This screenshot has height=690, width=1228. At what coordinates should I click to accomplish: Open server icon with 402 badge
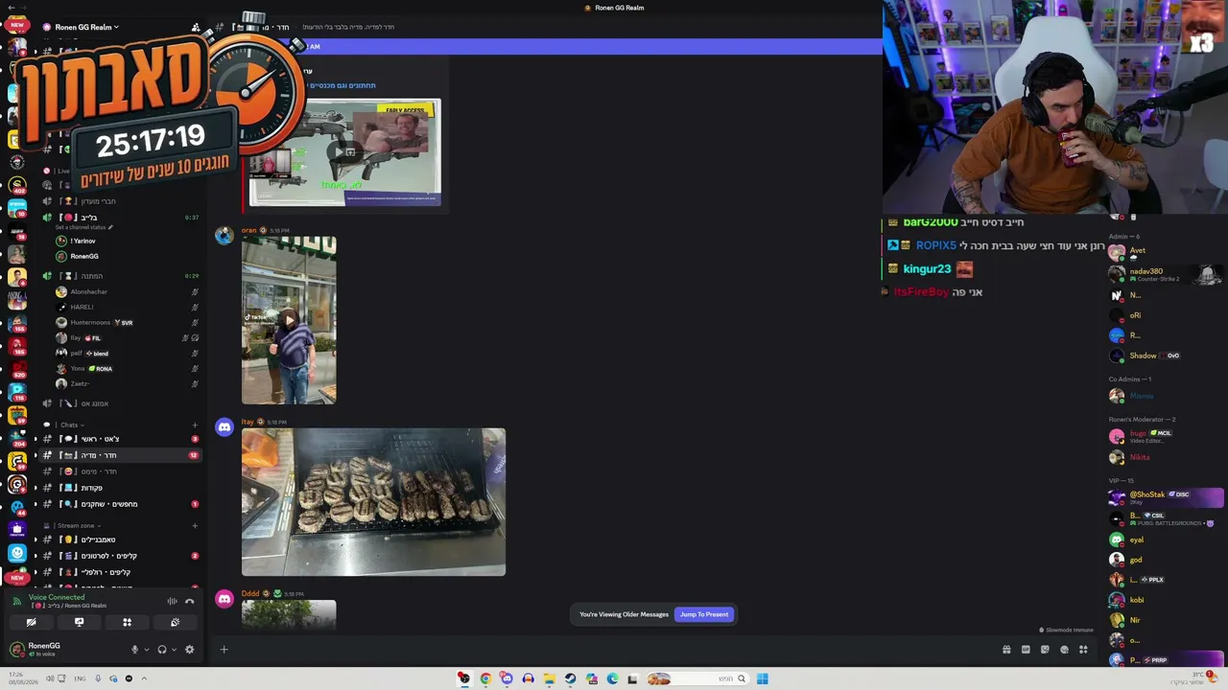point(16,184)
